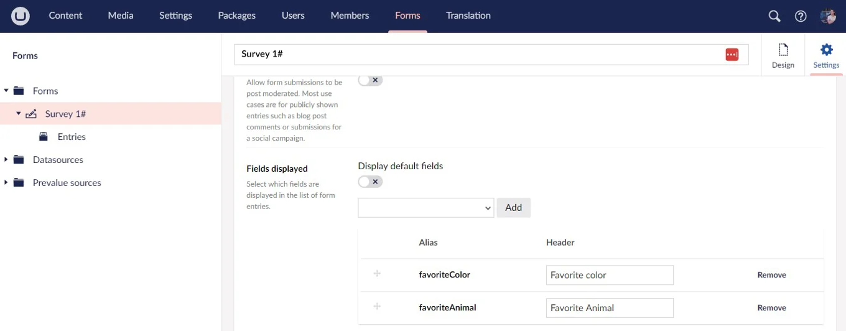Click the Alias column header
846x331 pixels.
point(429,243)
